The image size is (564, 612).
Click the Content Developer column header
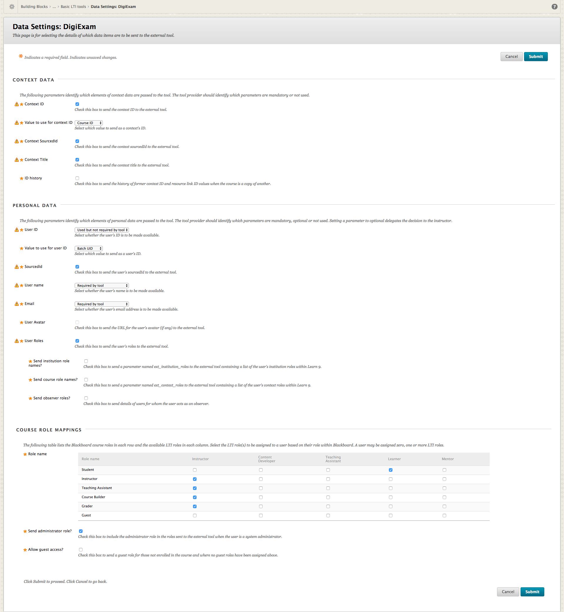point(266,459)
